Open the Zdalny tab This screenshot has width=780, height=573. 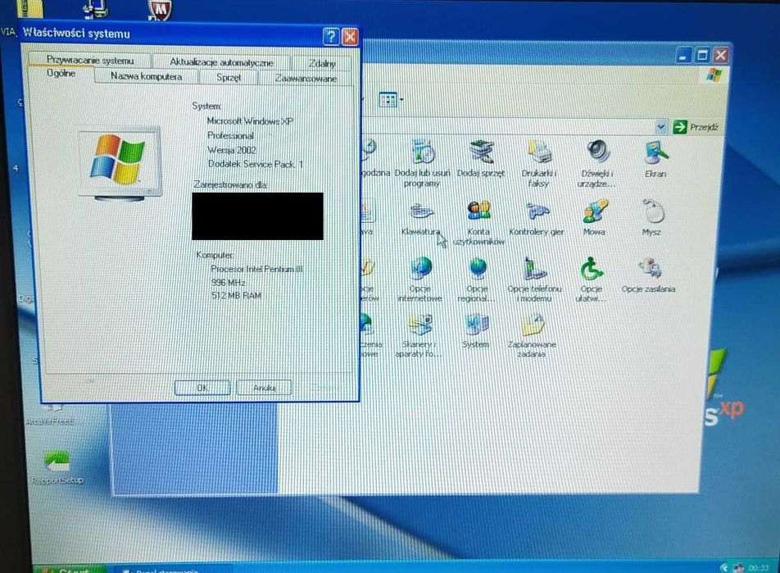point(322,63)
